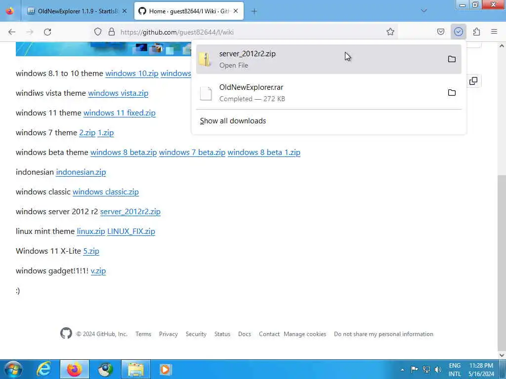Click the URL address bar

click(245, 32)
